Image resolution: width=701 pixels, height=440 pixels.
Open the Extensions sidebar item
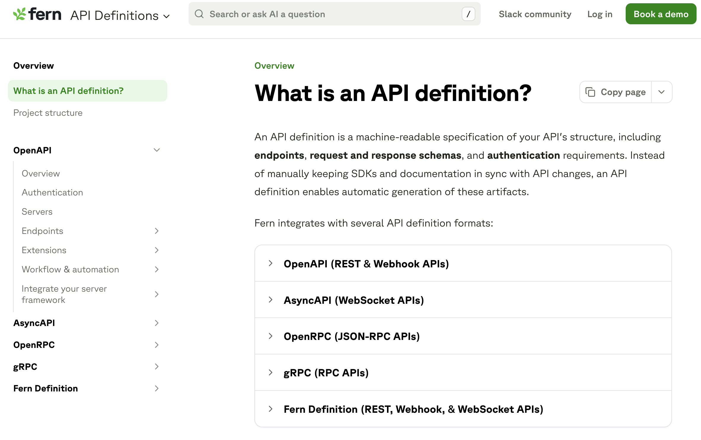point(44,250)
